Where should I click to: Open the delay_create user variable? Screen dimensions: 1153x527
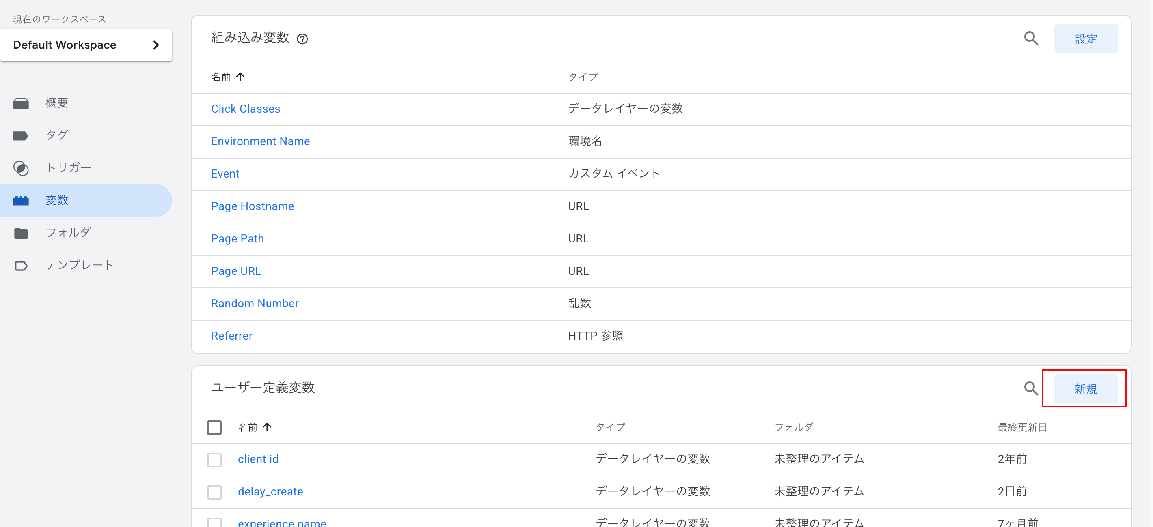coord(270,492)
